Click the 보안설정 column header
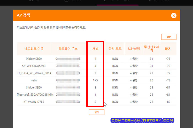 click(x=134, y=49)
